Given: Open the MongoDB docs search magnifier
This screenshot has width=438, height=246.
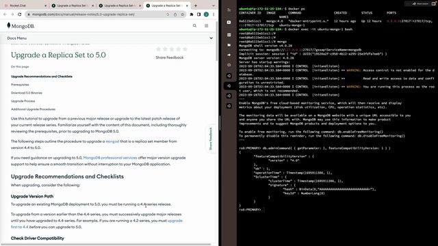Looking at the screenshot, I should click(x=194, y=26).
